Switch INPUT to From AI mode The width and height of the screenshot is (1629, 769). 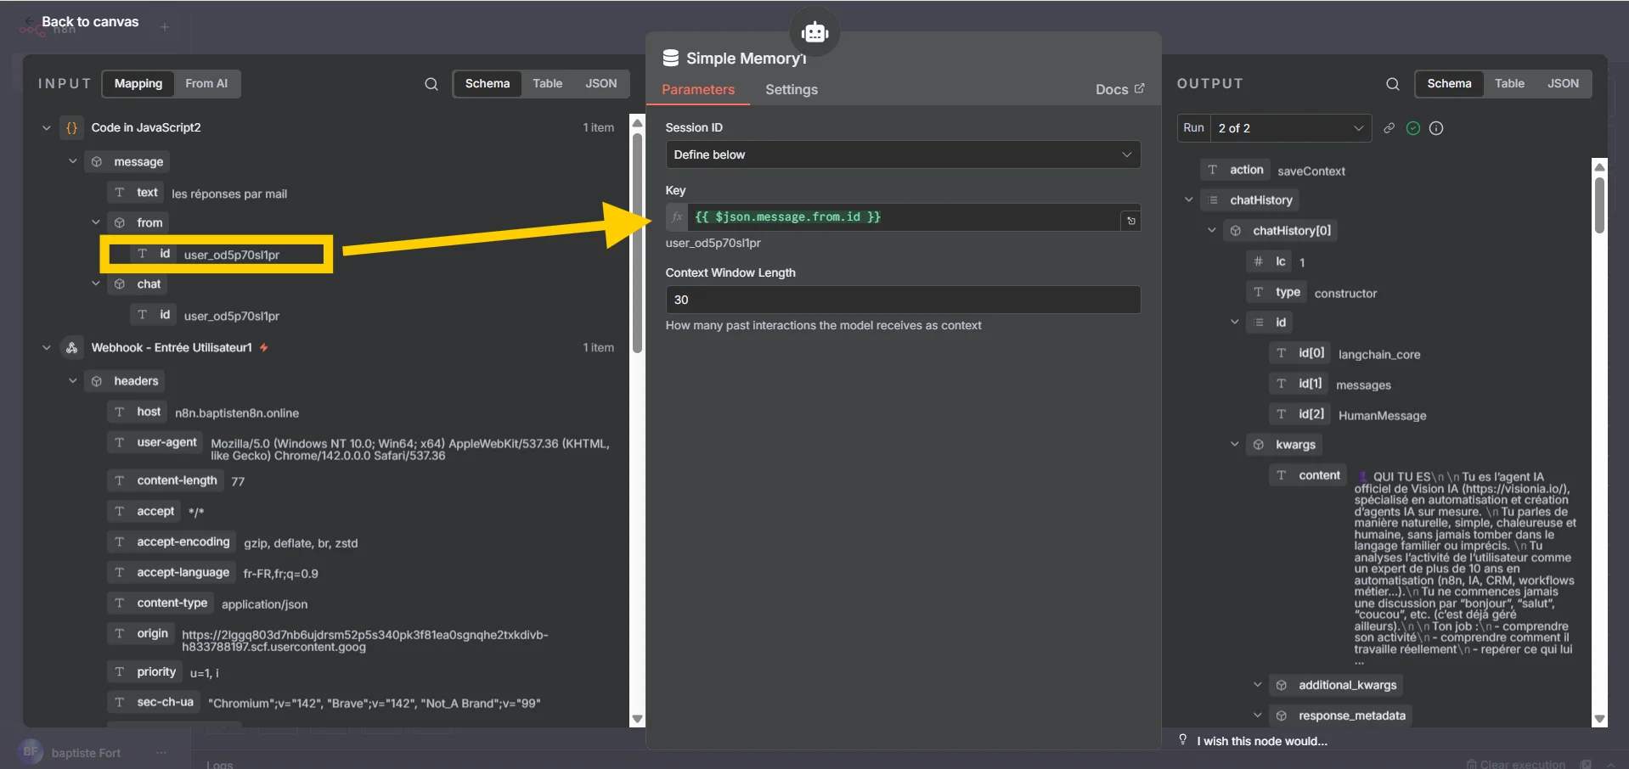click(206, 84)
